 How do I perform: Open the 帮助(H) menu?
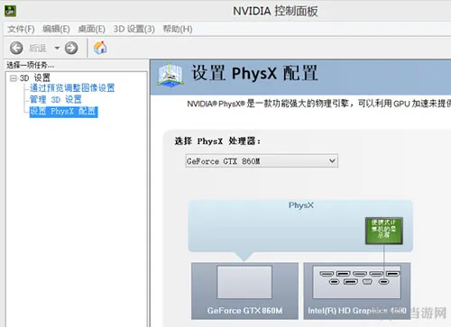[178, 29]
